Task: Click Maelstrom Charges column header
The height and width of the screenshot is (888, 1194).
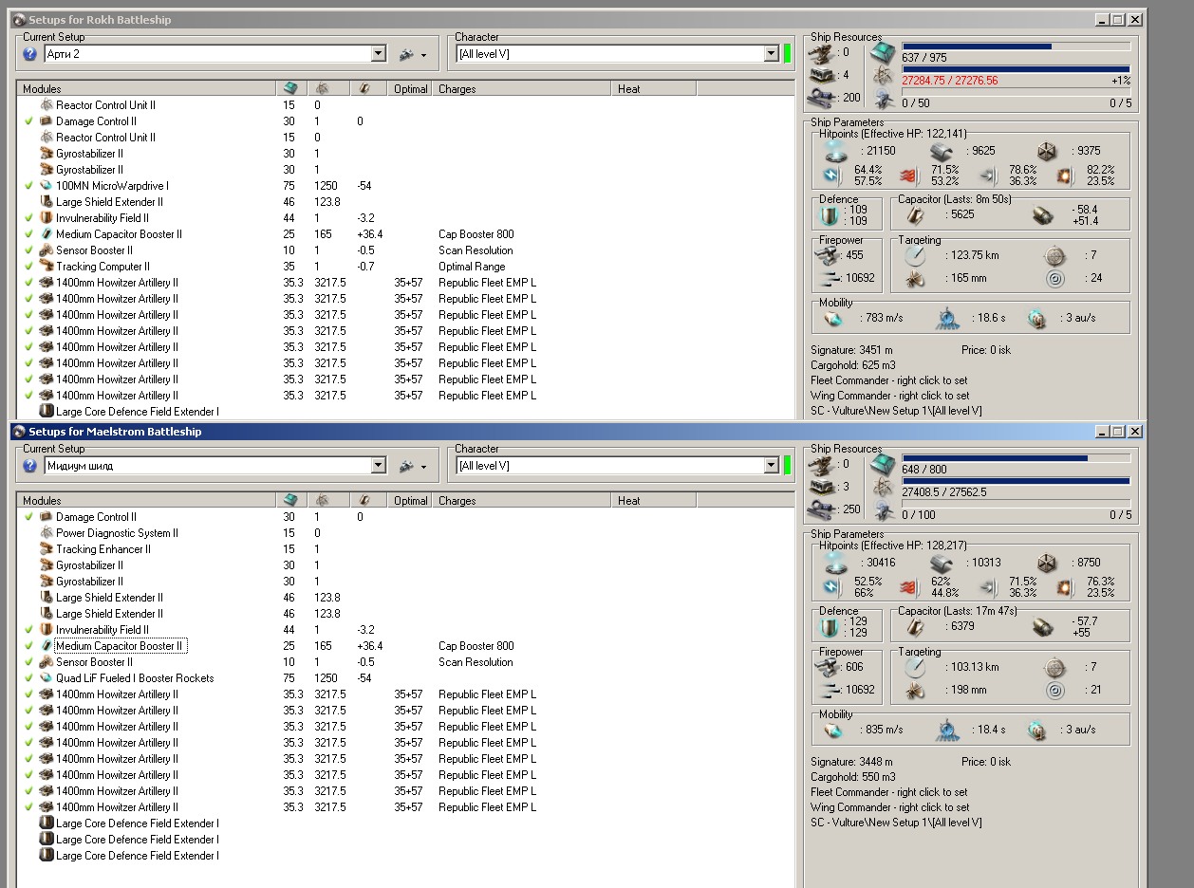Action: (522, 500)
